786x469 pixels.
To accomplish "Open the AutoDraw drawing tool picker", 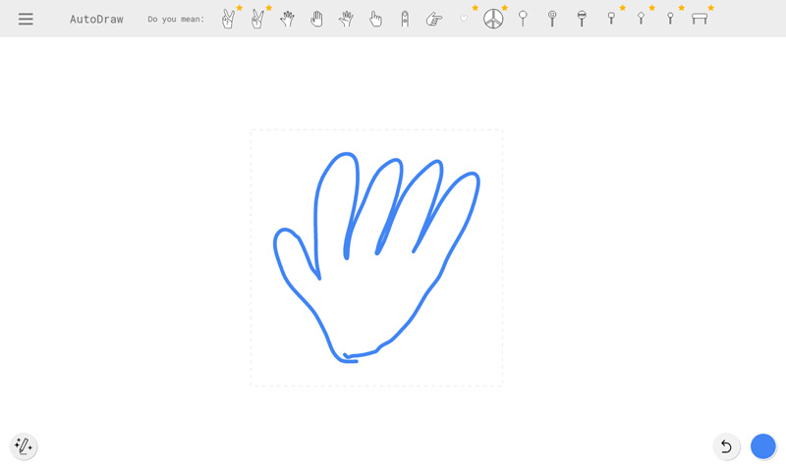I will [x=23, y=446].
